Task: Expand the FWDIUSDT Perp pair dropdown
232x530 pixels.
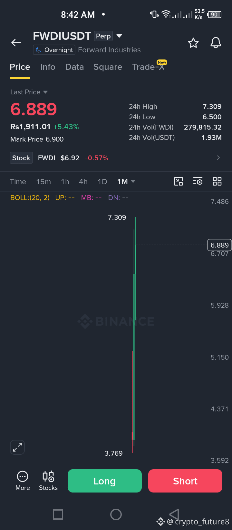Action: [119, 36]
